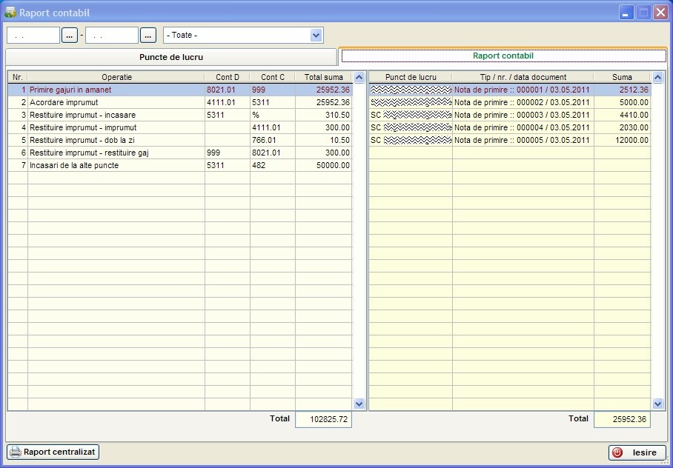Click total suma cell '50000.00'
Viewport: 673px width, 468px height.
pyautogui.click(x=324, y=165)
